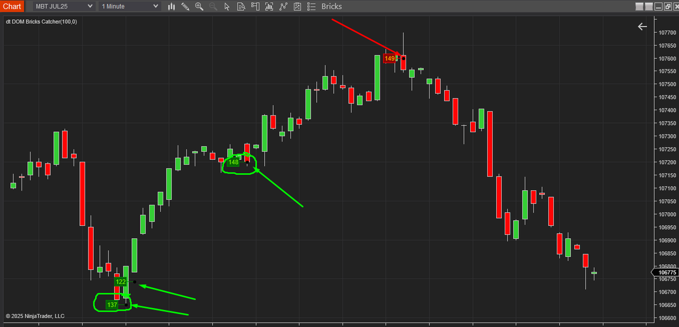
Task: Show the data box icon
Action: [x=241, y=7]
